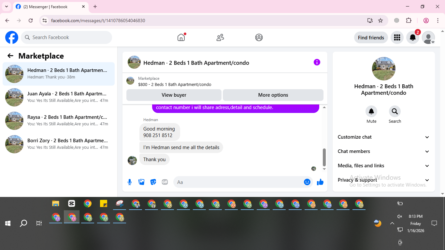The image size is (445, 250).
Task: Open Chrome profile icon in toolbar
Action: (426, 21)
